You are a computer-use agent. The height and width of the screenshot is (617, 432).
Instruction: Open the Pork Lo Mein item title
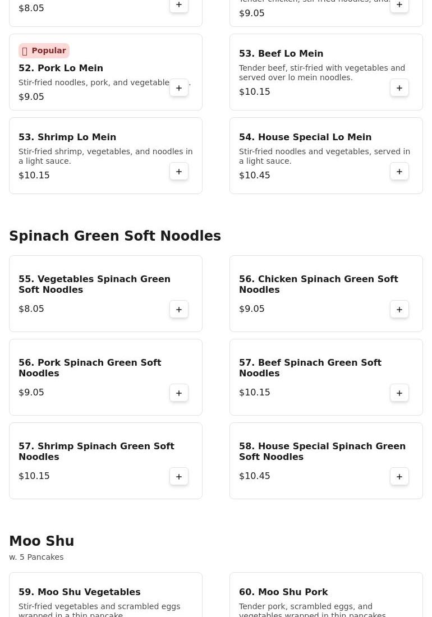[61, 68]
